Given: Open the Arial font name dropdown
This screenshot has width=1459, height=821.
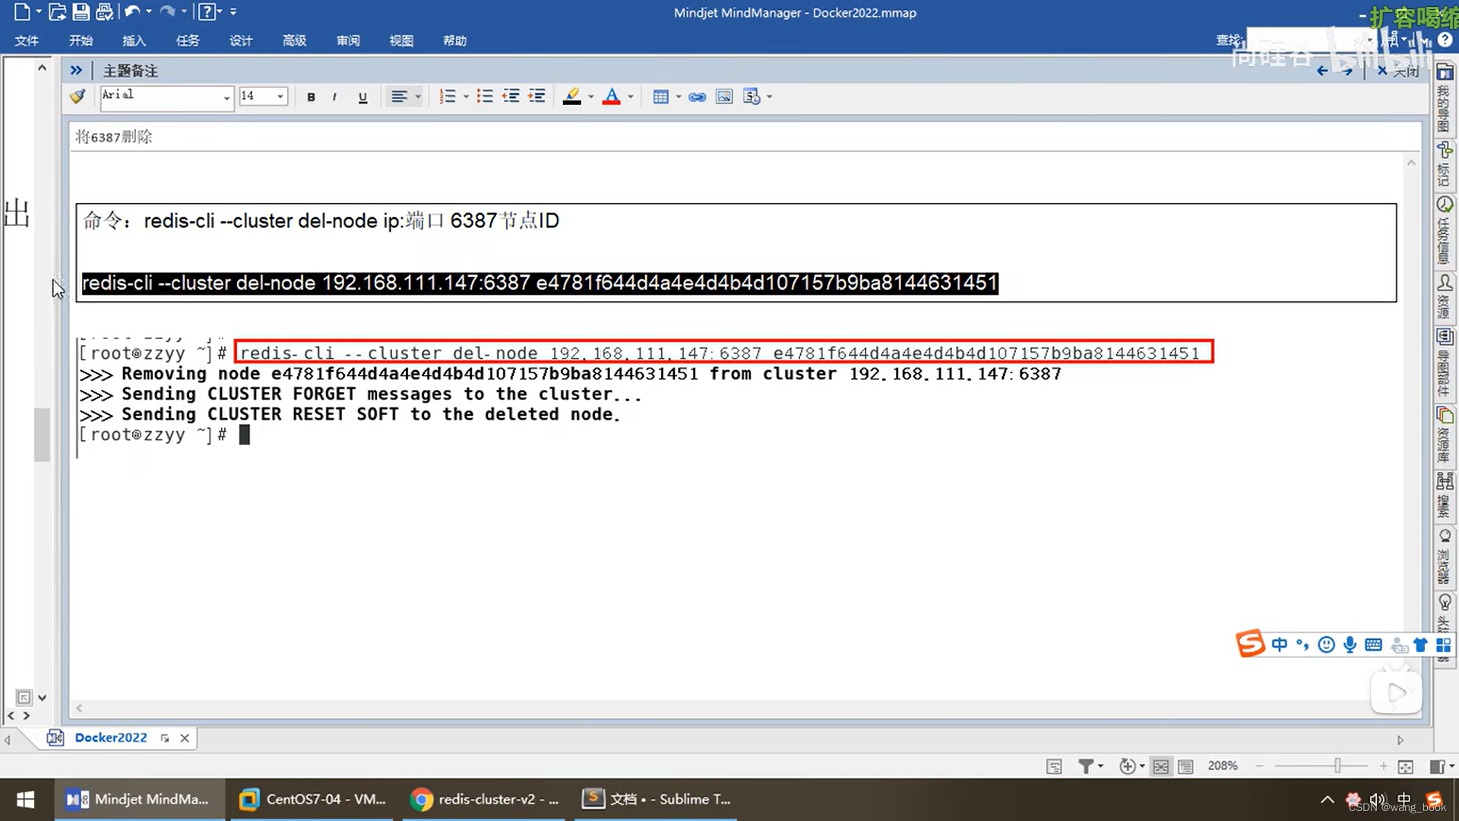Looking at the screenshot, I should click(x=226, y=97).
